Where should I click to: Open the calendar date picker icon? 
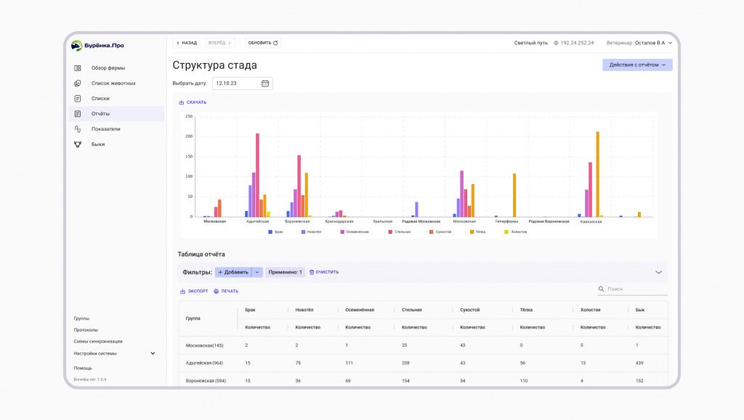pos(265,83)
